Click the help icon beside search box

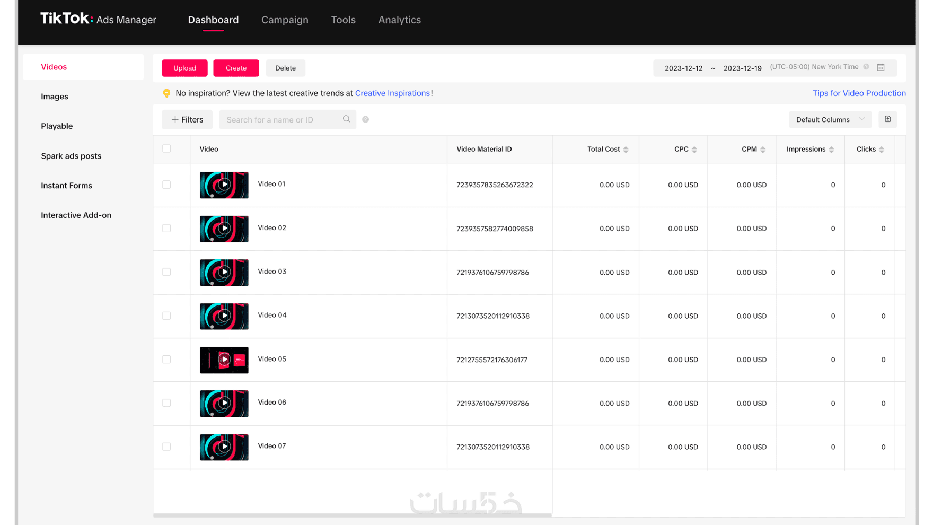pyautogui.click(x=366, y=119)
